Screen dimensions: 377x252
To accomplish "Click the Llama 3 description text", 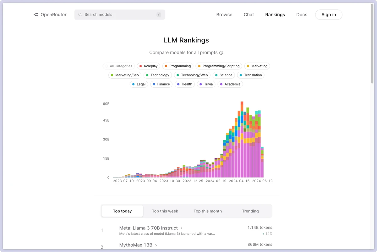I will [167, 234].
